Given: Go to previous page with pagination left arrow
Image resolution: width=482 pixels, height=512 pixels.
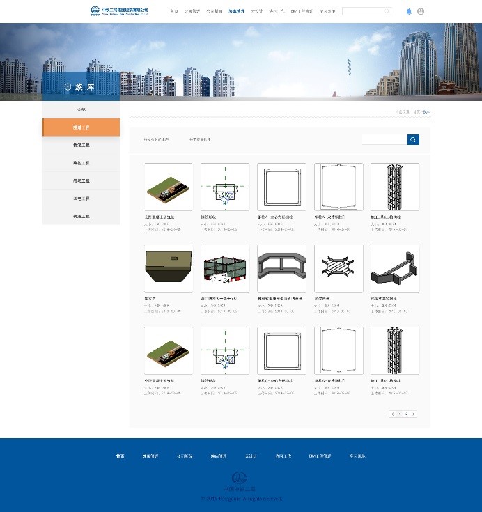Looking at the screenshot, I should (393, 414).
